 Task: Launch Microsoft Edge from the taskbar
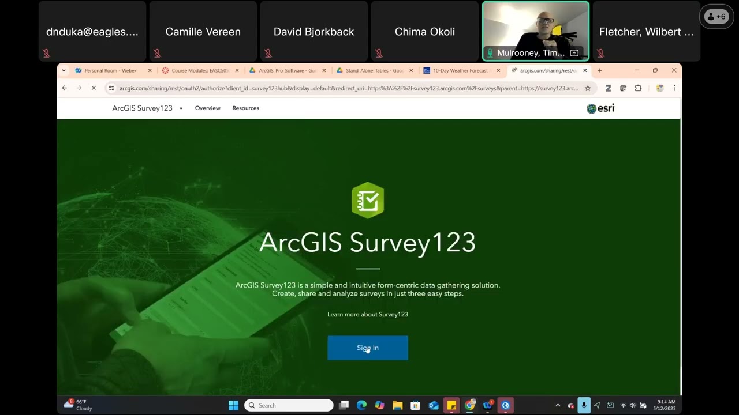[x=361, y=405]
